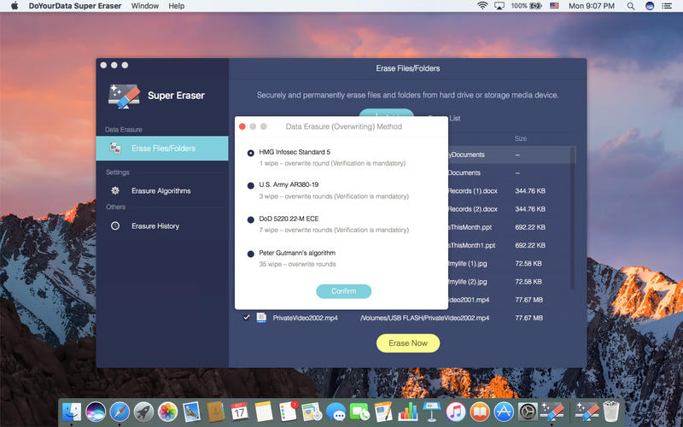This screenshot has width=683, height=427.
Task: Click the /Volumes/USB FLASH/PrivateVideo2002.mp4 path
Action: [x=424, y=318]
